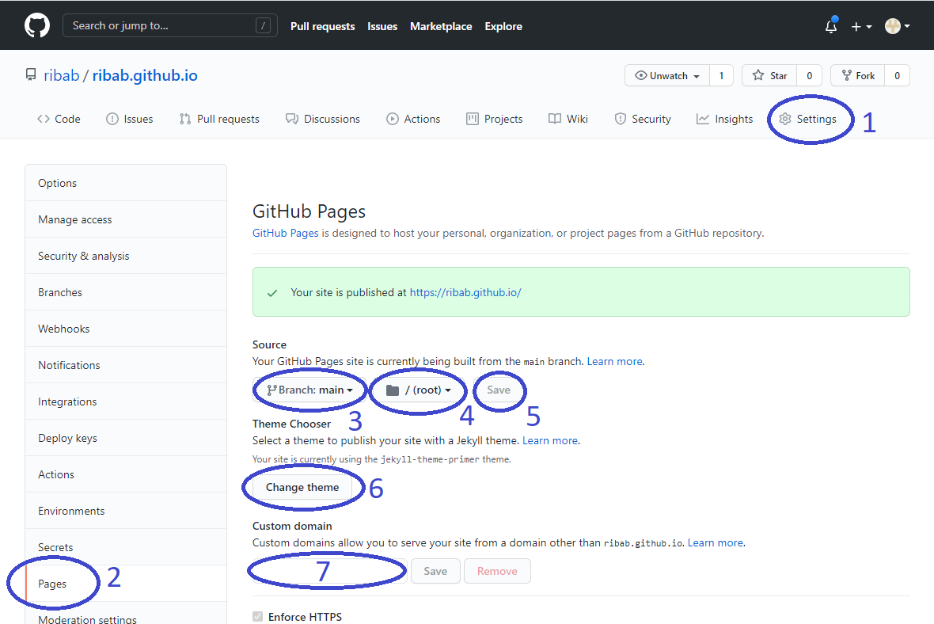Screen dimensions: 934x624
Task: Open the user avatar menu
Action: tap(897, 26)
